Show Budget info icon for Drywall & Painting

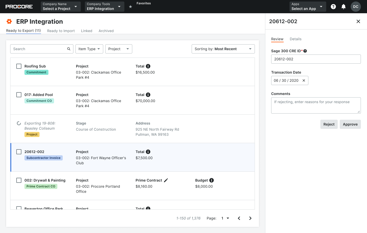pos(212,180)
